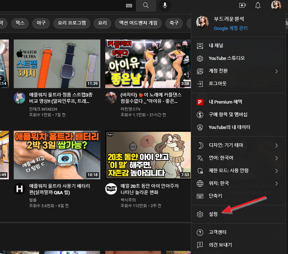
Task: Expand 계정 전환 submenu chevron
Action: click(276, 71)
